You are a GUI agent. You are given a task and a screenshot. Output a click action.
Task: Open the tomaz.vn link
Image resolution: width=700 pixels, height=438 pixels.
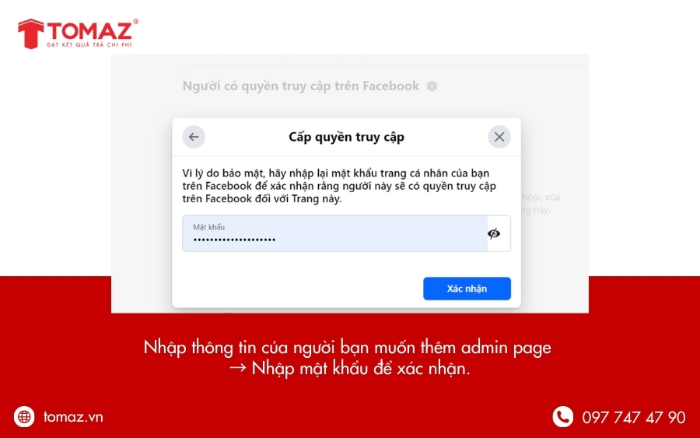coord(73,417)
